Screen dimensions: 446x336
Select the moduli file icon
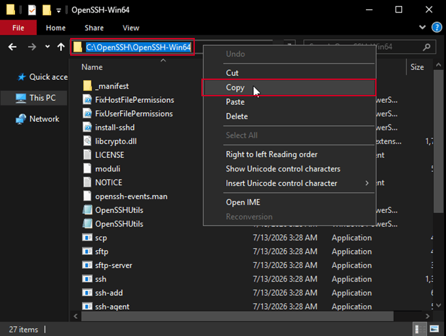pos(87,168)
